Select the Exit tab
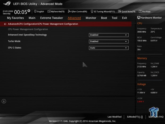 [125, 18]
